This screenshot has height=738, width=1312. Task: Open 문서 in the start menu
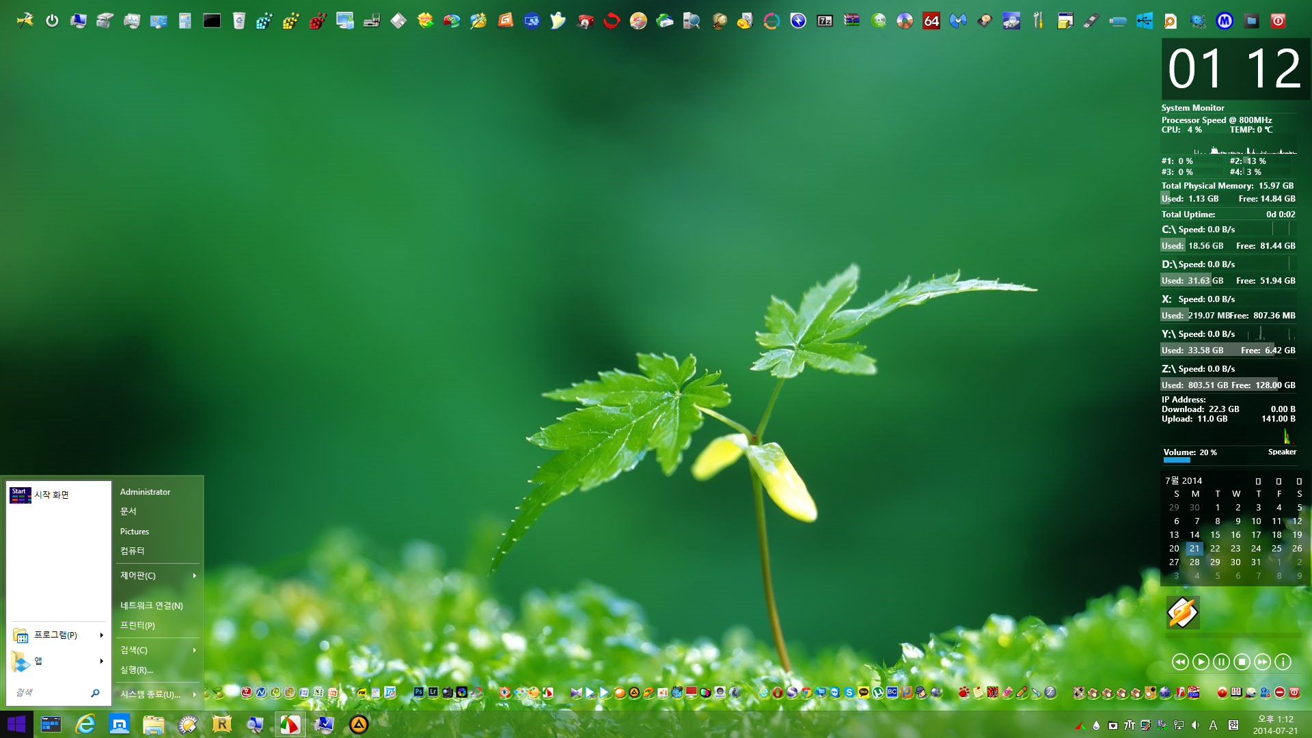(128, 511)
